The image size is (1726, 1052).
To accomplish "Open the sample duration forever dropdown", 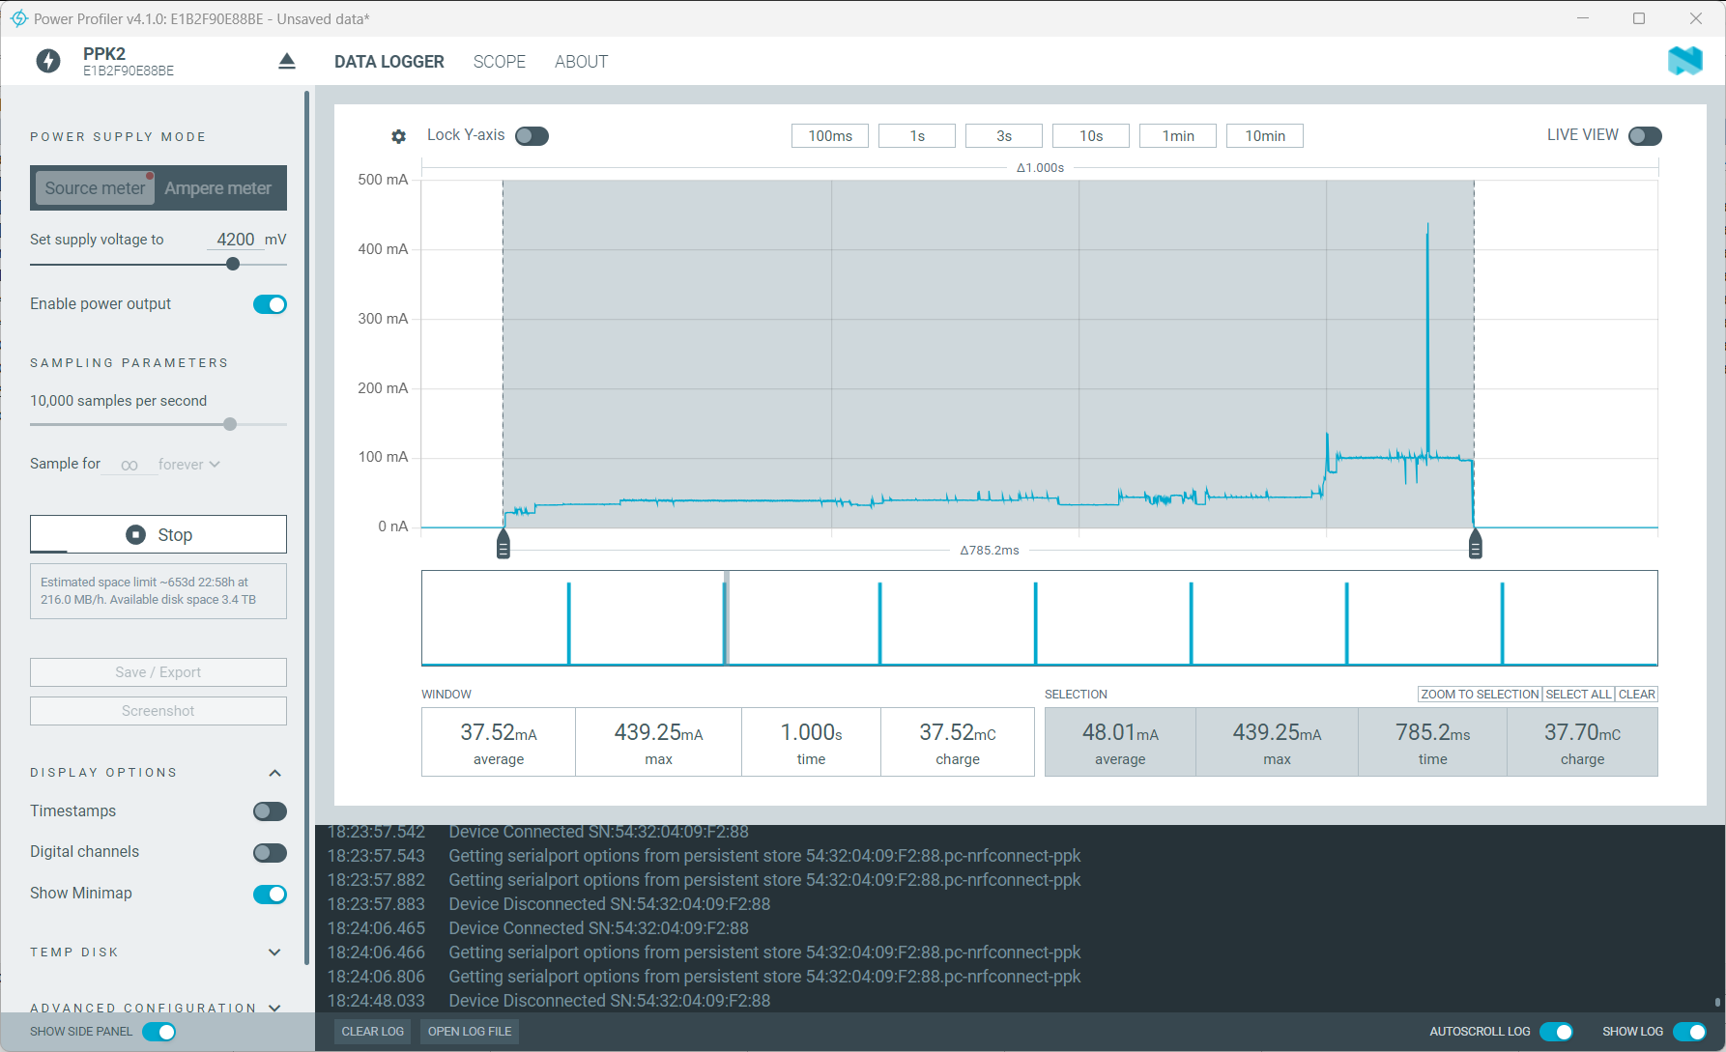I will tap(189, 465).
